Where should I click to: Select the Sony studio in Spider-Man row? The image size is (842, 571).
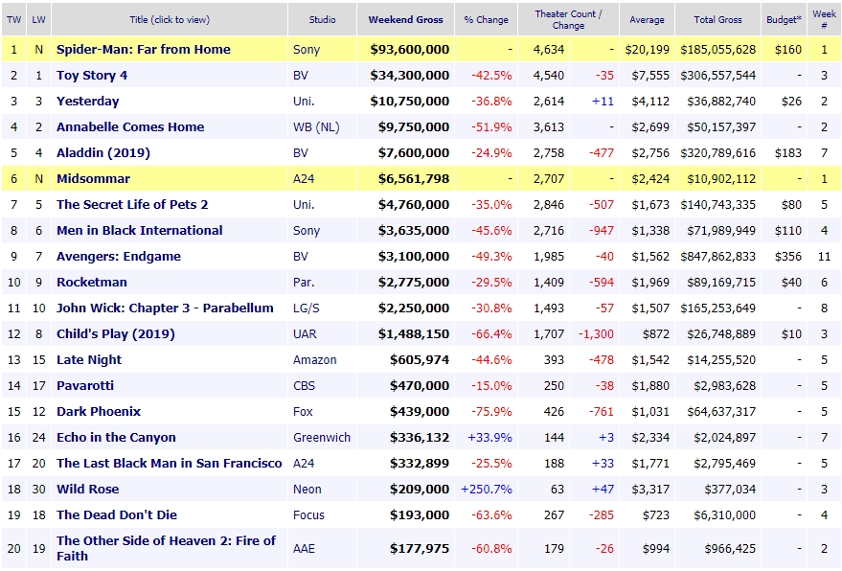tap(307, 50)
